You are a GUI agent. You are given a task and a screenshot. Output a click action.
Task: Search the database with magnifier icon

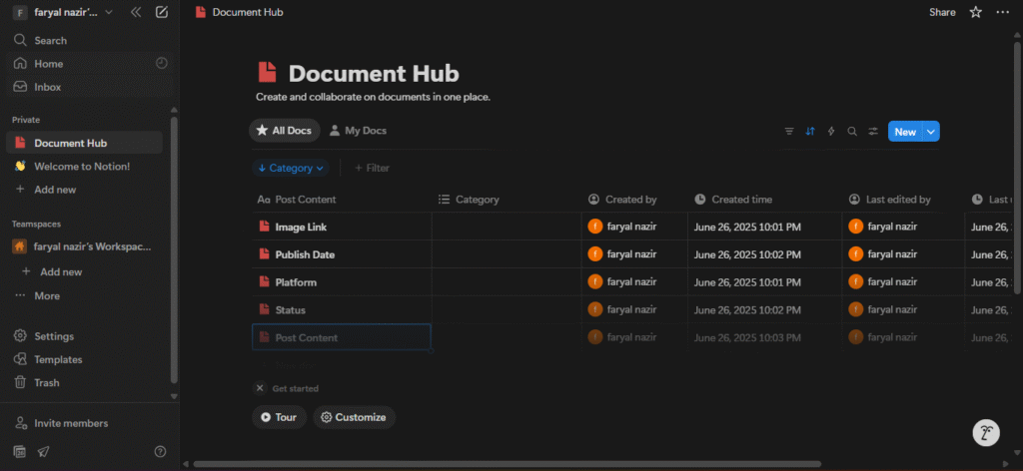852,132
